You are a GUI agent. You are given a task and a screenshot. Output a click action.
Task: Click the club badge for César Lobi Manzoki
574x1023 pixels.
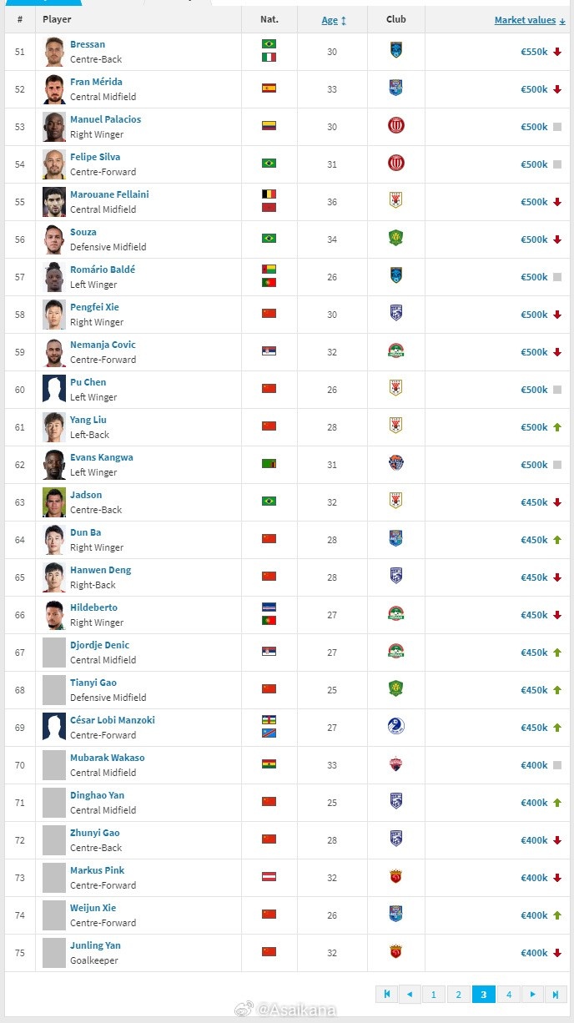pyautogui.click(x=395, y=727)
